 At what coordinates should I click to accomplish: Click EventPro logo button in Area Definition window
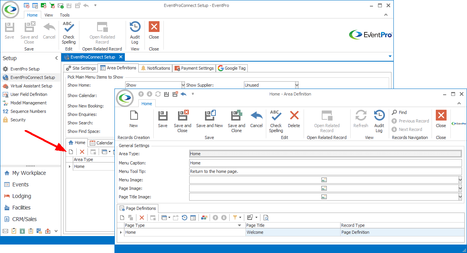point(124,99)
